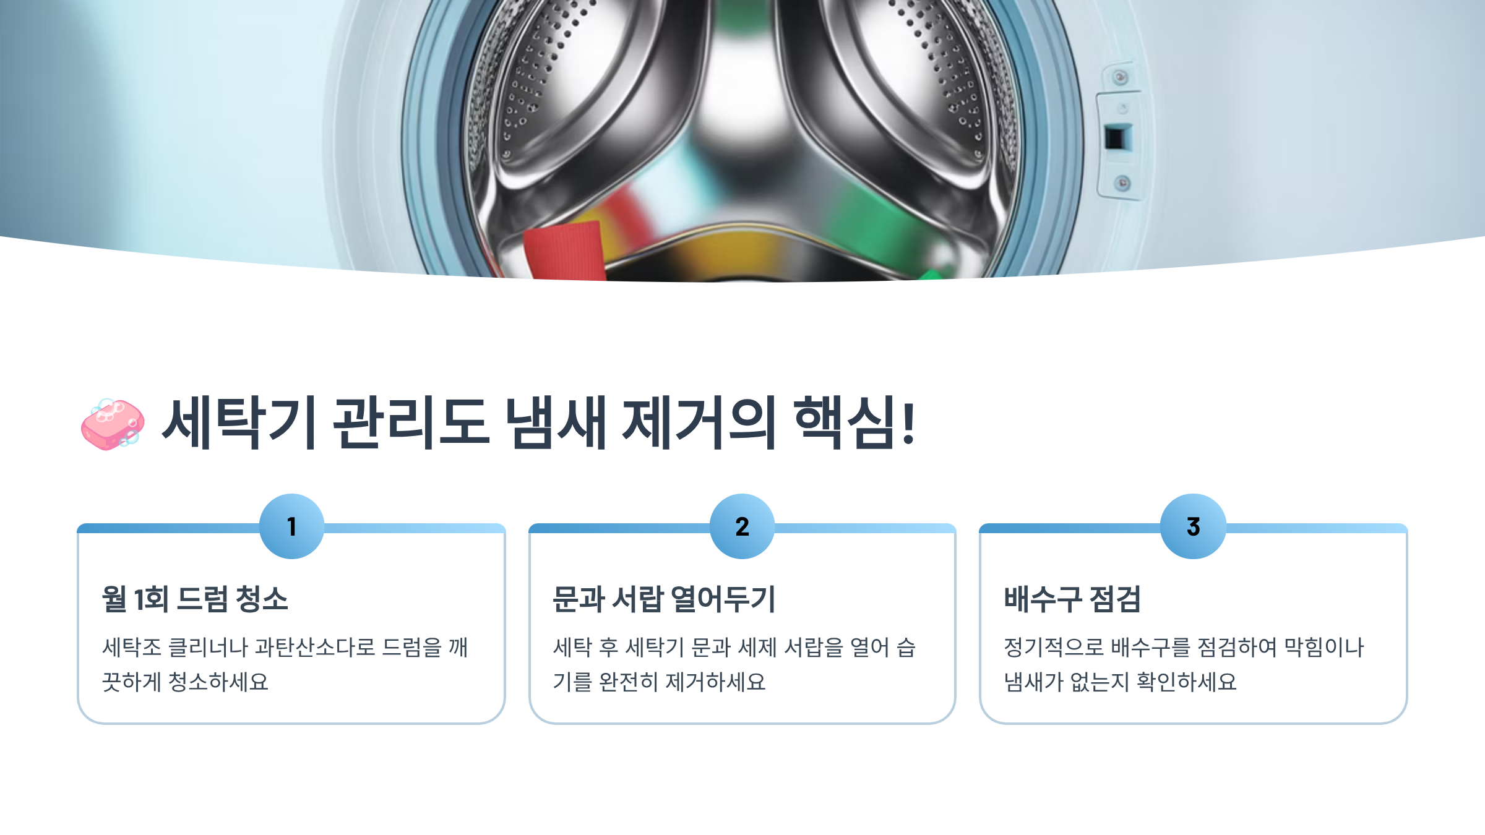The width and height of the screenshot is (1485, 835).
Task: Click the bottom screw on the door latch
Action: pos(1123,183)
